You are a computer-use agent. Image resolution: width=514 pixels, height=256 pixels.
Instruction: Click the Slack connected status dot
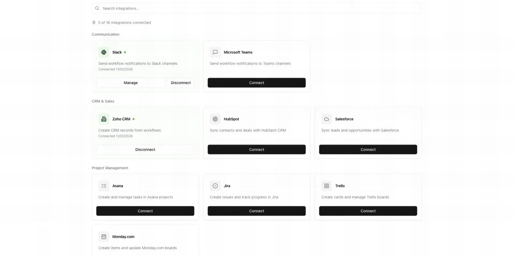(x=125, y=52)
